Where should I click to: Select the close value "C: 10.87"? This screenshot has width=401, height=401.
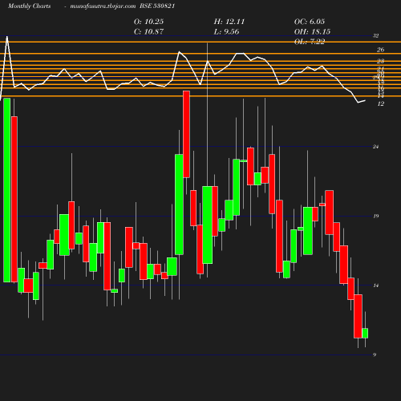(x=148, y=31)
